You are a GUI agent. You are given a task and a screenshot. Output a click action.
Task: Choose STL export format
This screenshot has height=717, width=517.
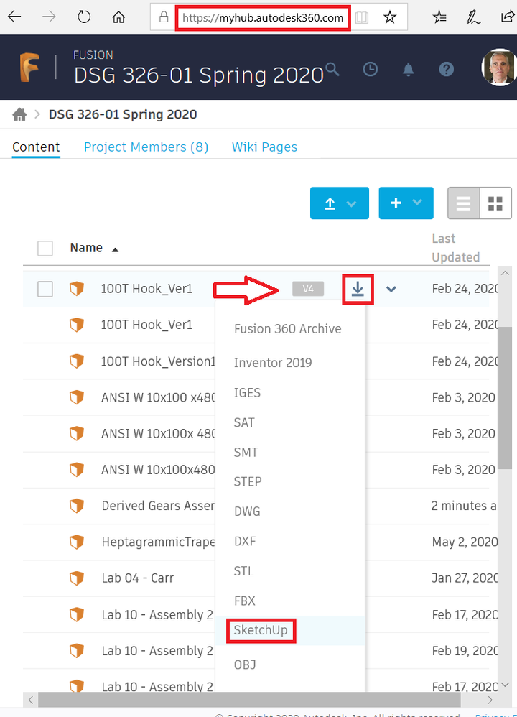(x=243, y=571)
